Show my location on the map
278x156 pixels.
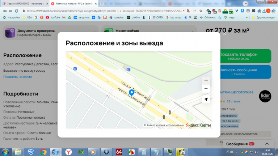tap(206, 100)
